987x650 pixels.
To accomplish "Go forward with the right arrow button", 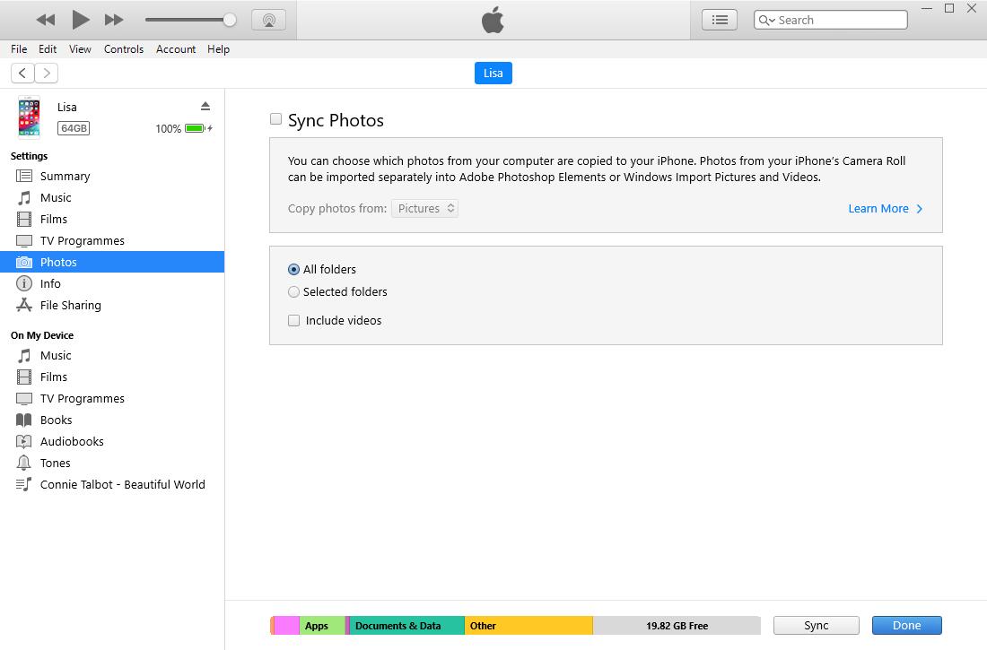I will 47,73.
